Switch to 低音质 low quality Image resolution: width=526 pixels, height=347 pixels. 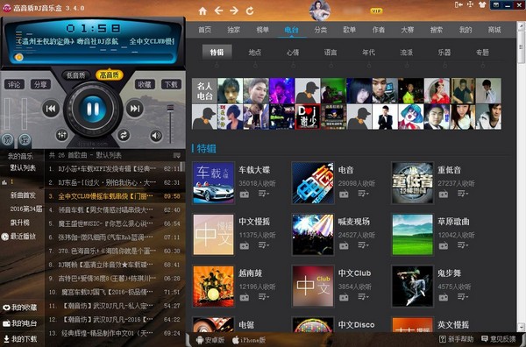click(x=75, y=75)
